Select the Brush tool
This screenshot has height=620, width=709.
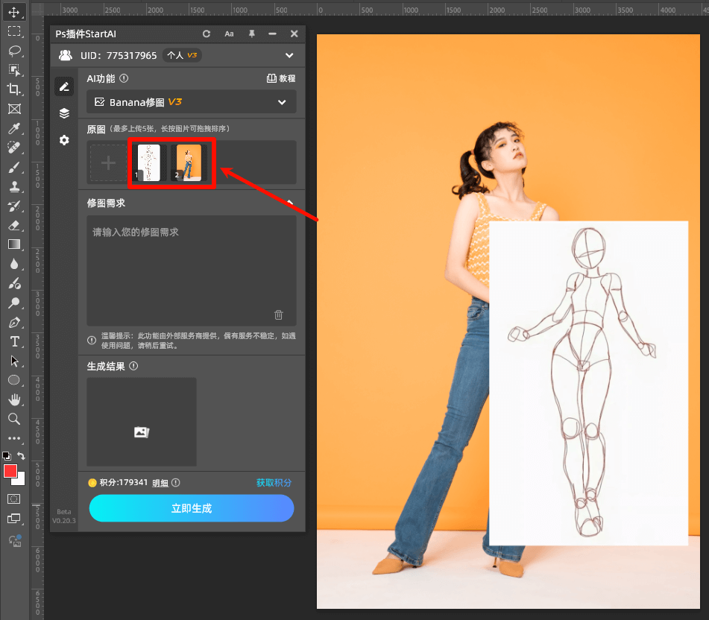pos(15,166)
